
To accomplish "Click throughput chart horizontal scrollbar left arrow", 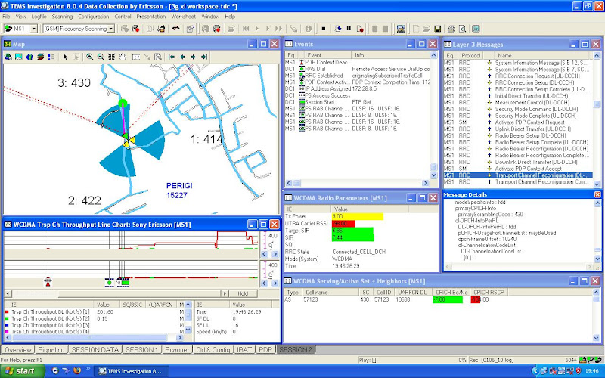I will (8, 293).
